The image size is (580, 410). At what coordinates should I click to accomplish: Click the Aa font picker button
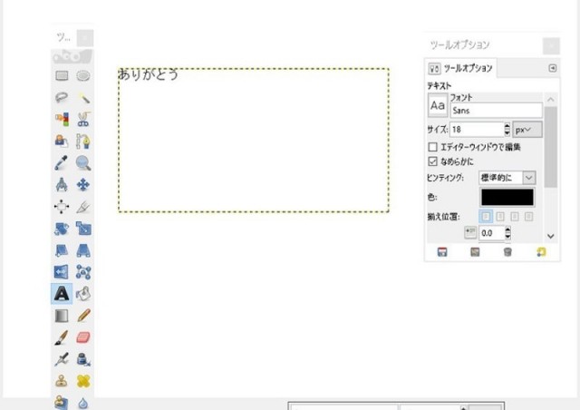[x=438, y=106]
